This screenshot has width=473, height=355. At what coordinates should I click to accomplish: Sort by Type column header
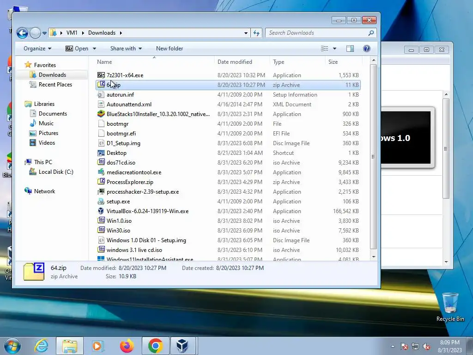pyautogui.click(x=279, y=62)
